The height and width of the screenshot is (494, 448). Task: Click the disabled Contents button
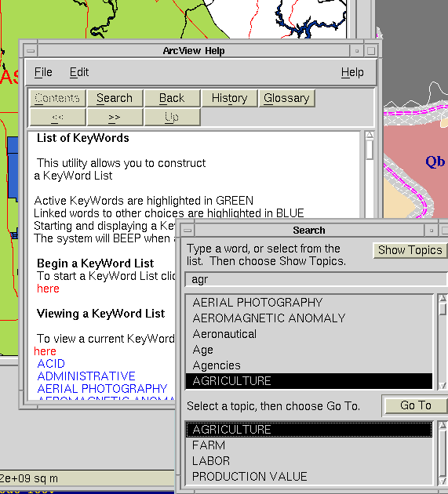click(x=57, y=98)
